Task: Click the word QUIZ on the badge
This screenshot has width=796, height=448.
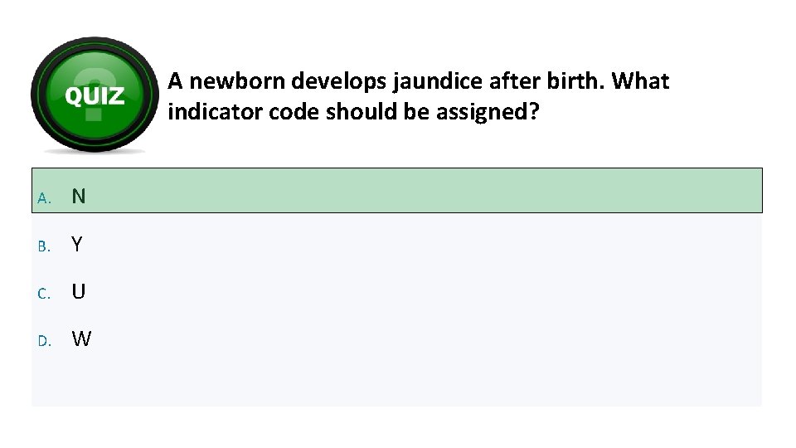Action: (95, 97)
